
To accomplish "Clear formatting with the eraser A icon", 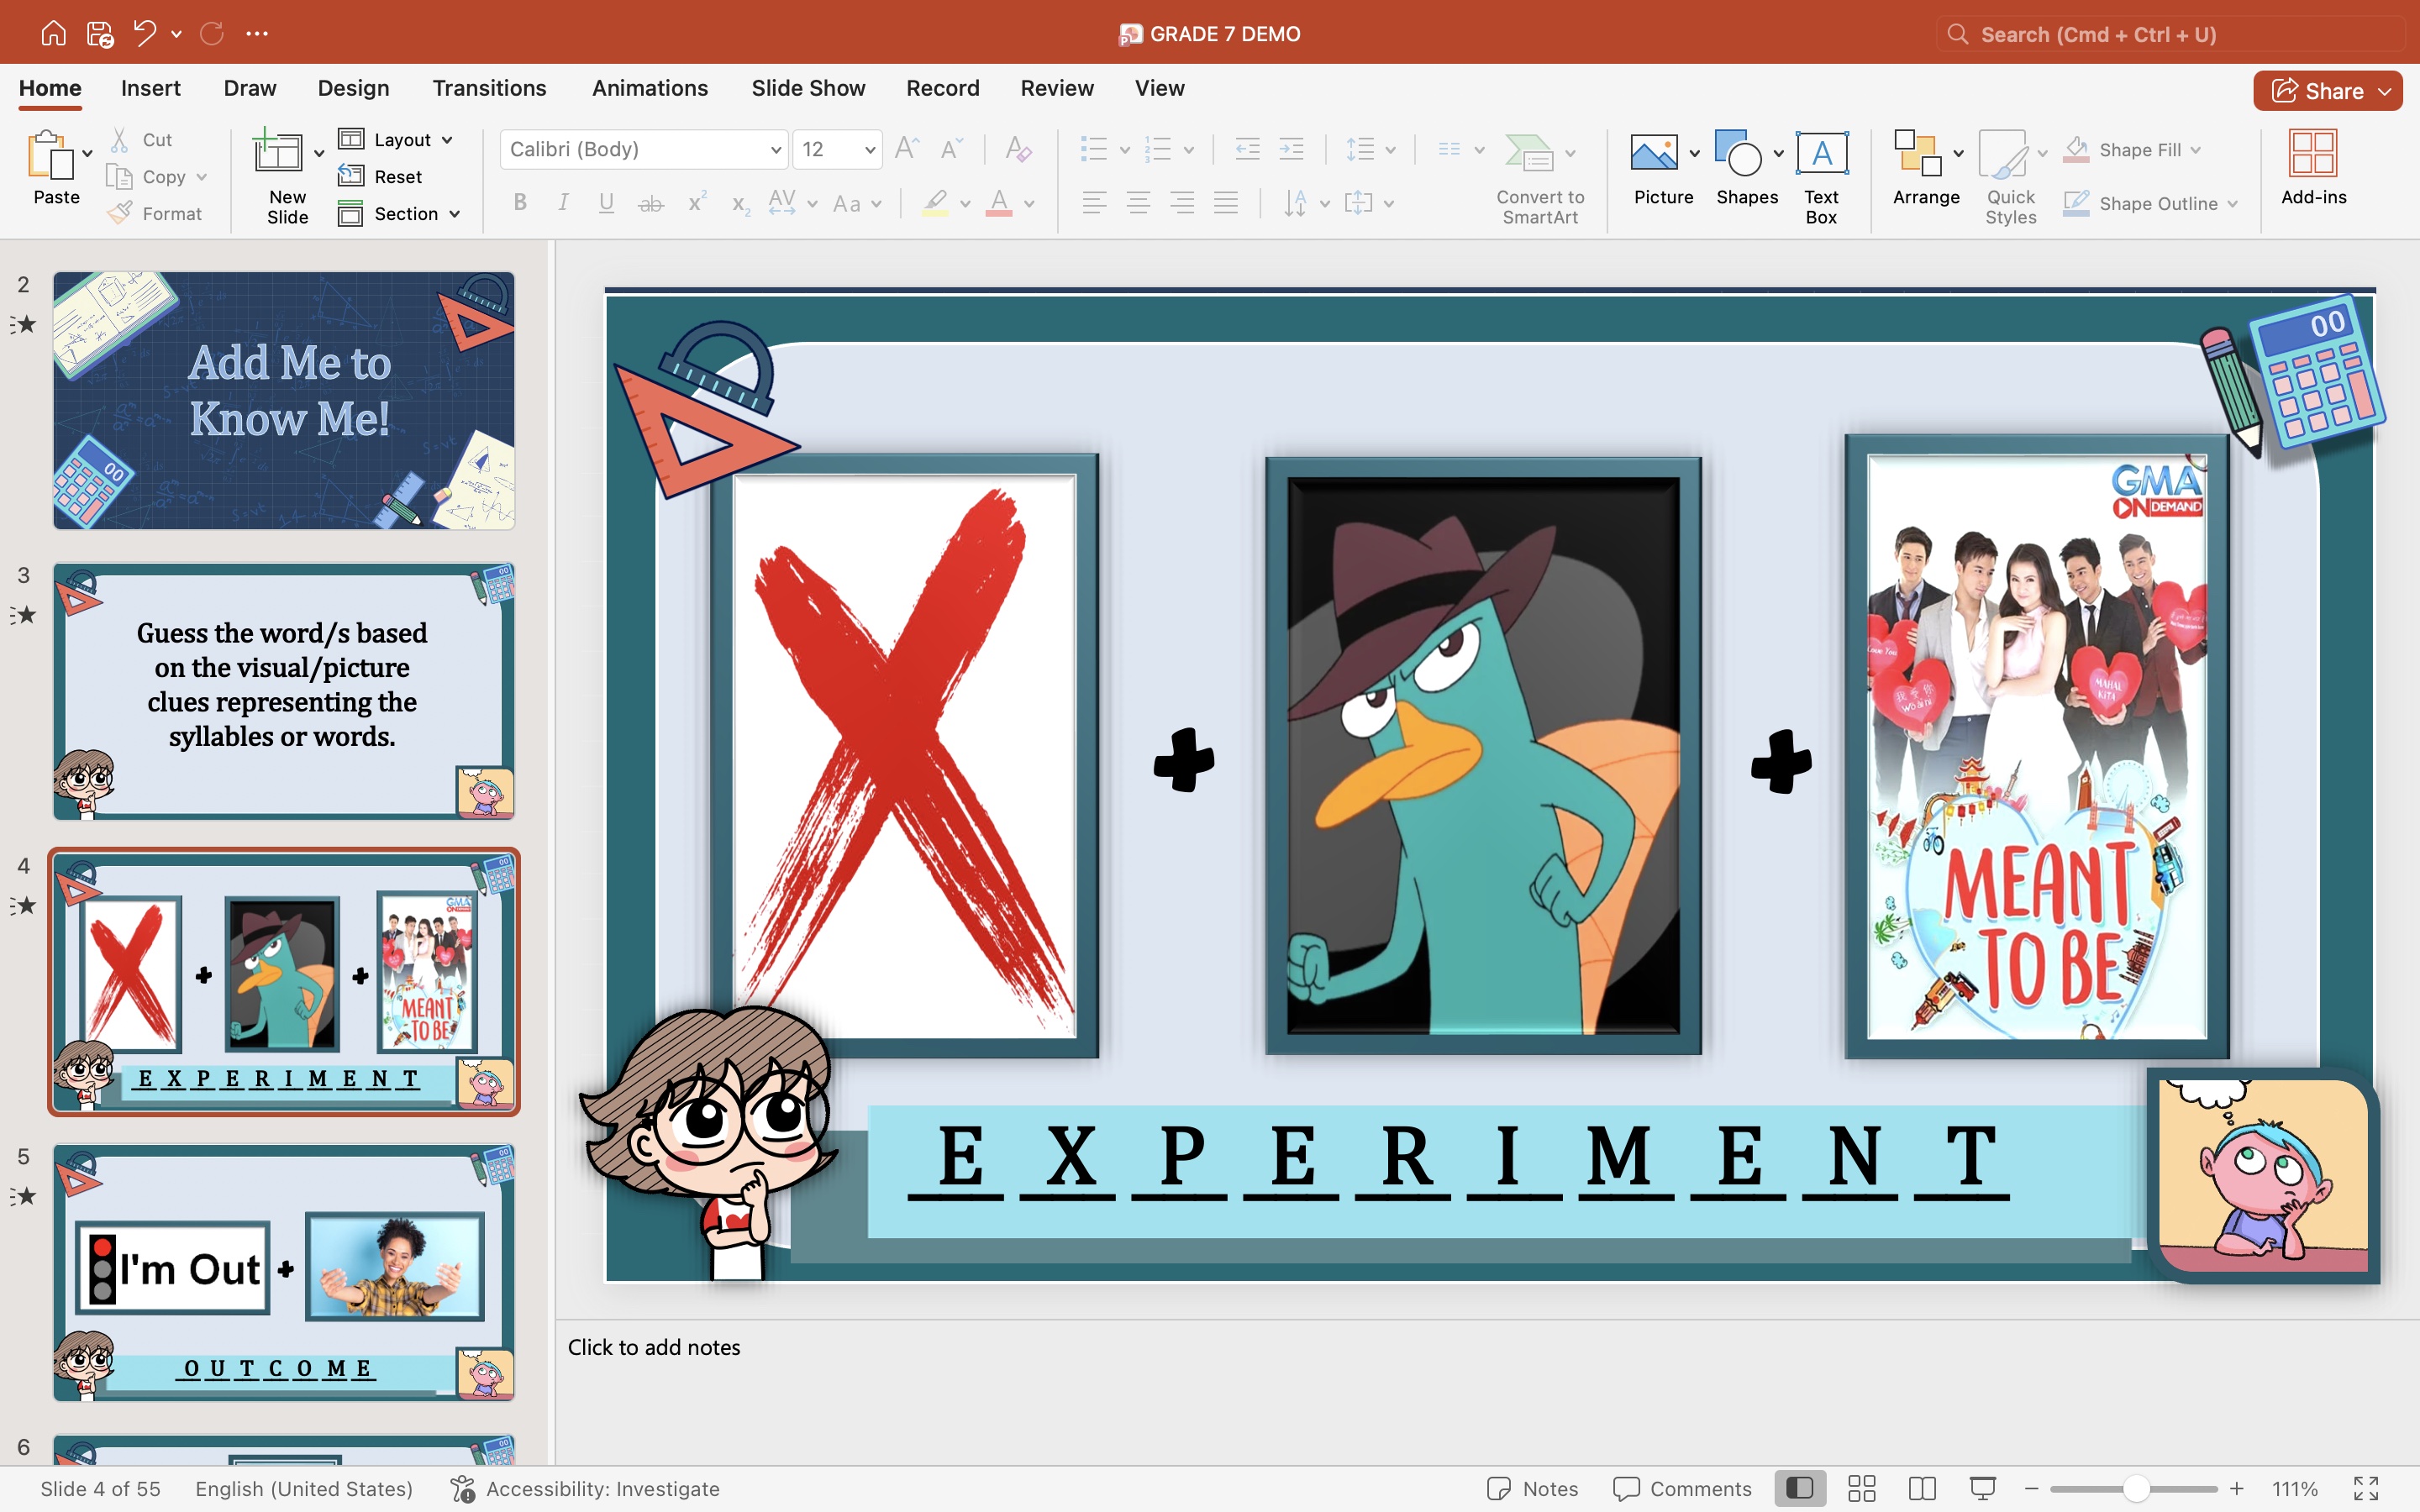I will click(1018, 149).
